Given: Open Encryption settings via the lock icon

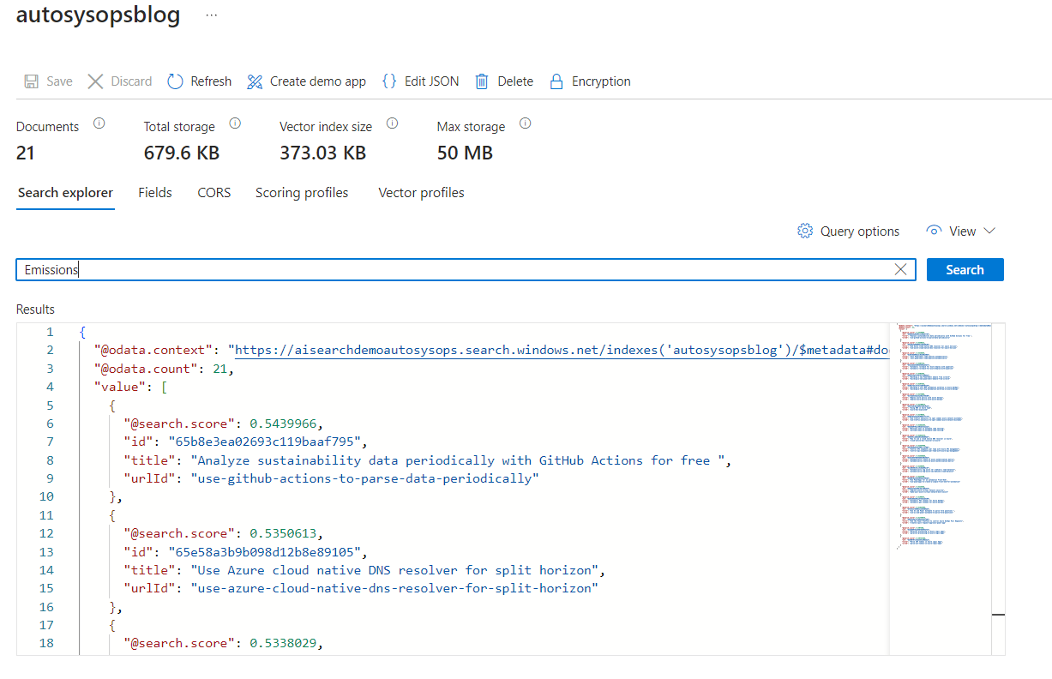Looking at the screenshot, I should 556,81.
